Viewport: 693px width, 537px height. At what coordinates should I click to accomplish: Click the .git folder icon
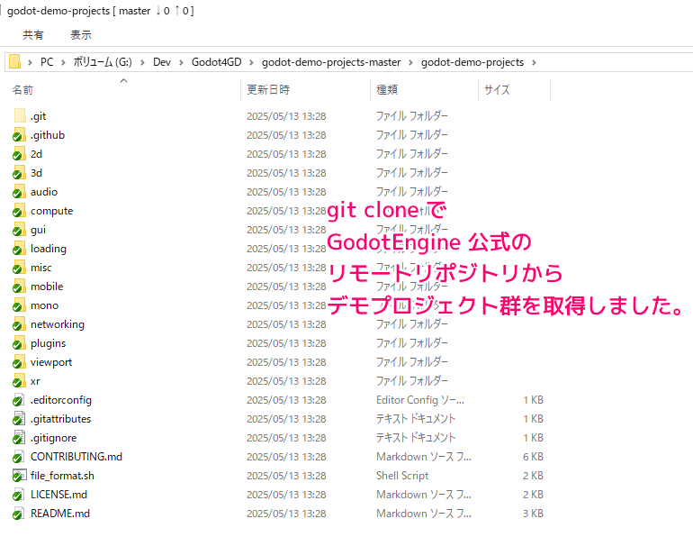pos(20,116)
